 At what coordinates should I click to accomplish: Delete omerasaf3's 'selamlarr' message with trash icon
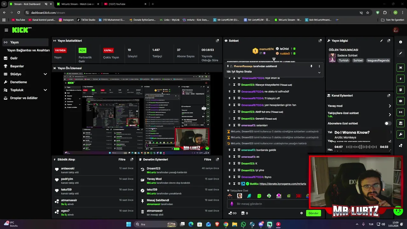click(x=229, y=125)
